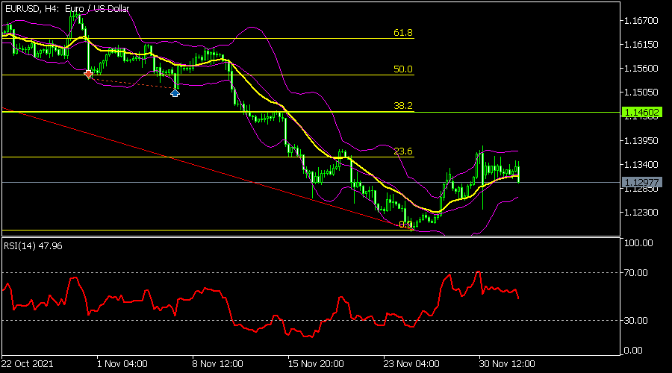This screenshot has height=373, width=672.
Task: Click the RSI(14) 47.96 indicator label
Action: click(x=33, y=246)
